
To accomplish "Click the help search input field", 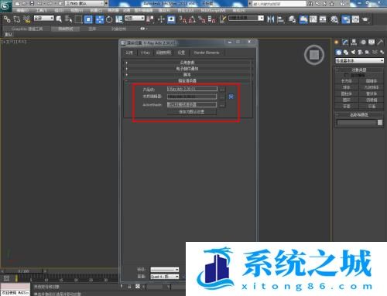I will point(279,4).
